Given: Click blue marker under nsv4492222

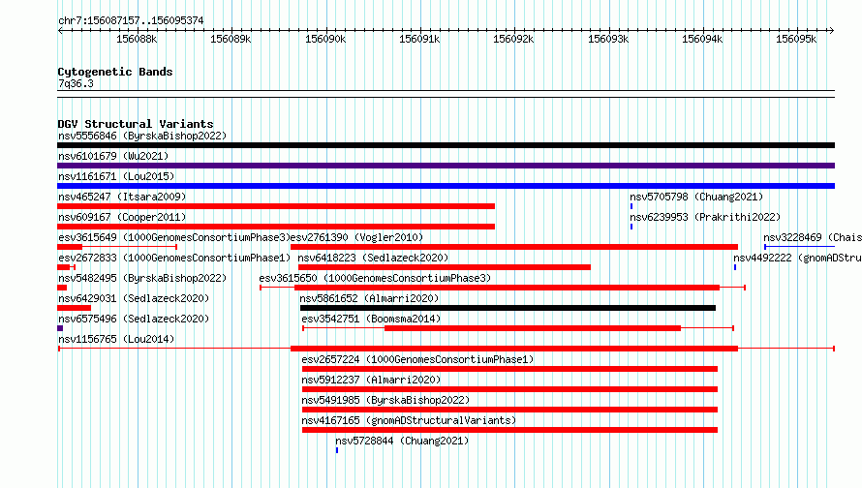Looking at the screenshot, I should [735, 267].
